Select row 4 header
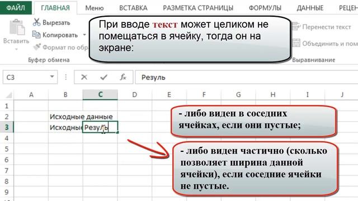The image size is (358, 201). pyautogui.click(x=7, y=138)
